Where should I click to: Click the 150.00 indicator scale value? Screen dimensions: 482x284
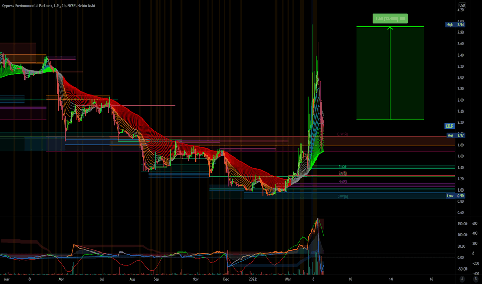click(x=462, y=224)
